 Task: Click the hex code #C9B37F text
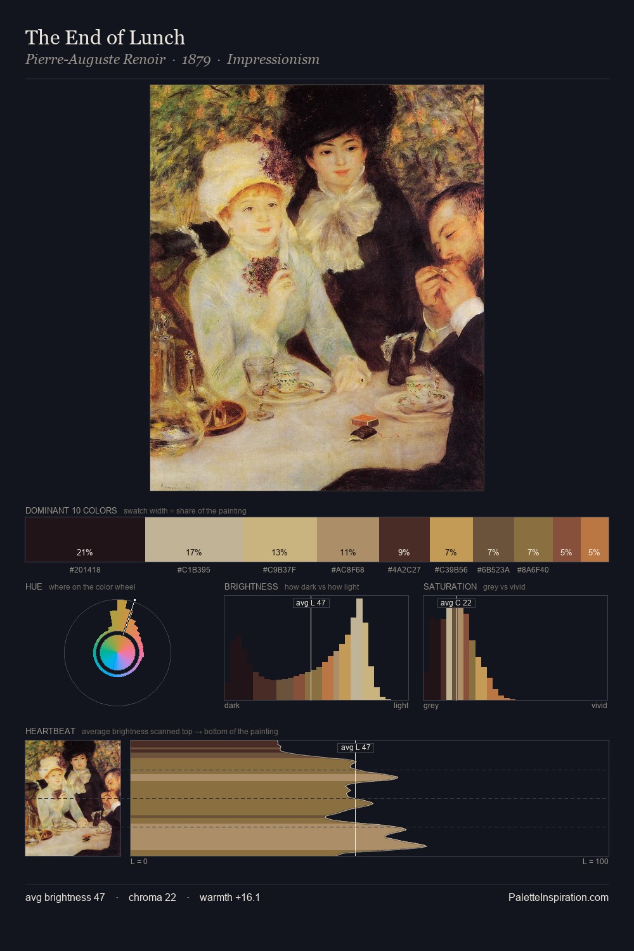tap(280, 570)
